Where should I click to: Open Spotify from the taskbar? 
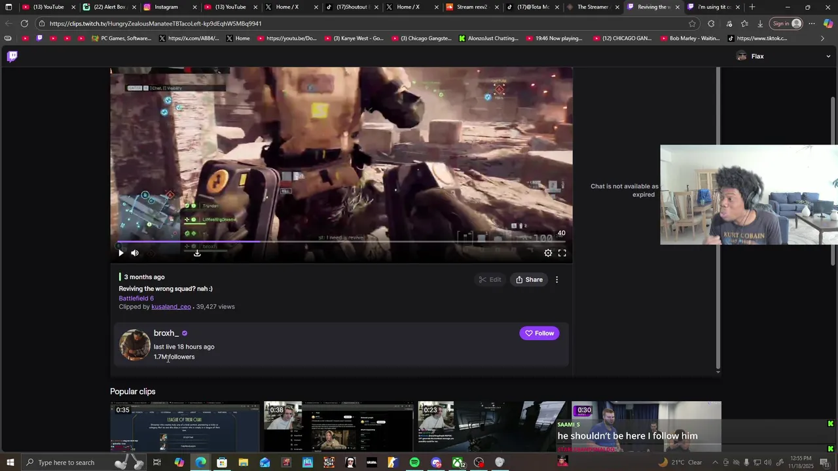[x=414, y=462]
